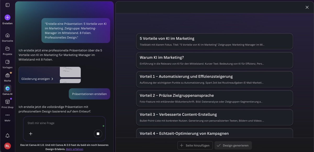Open the Mehr sidebar menu
Viewport: 314px width, 152px height.
point(7,115)
